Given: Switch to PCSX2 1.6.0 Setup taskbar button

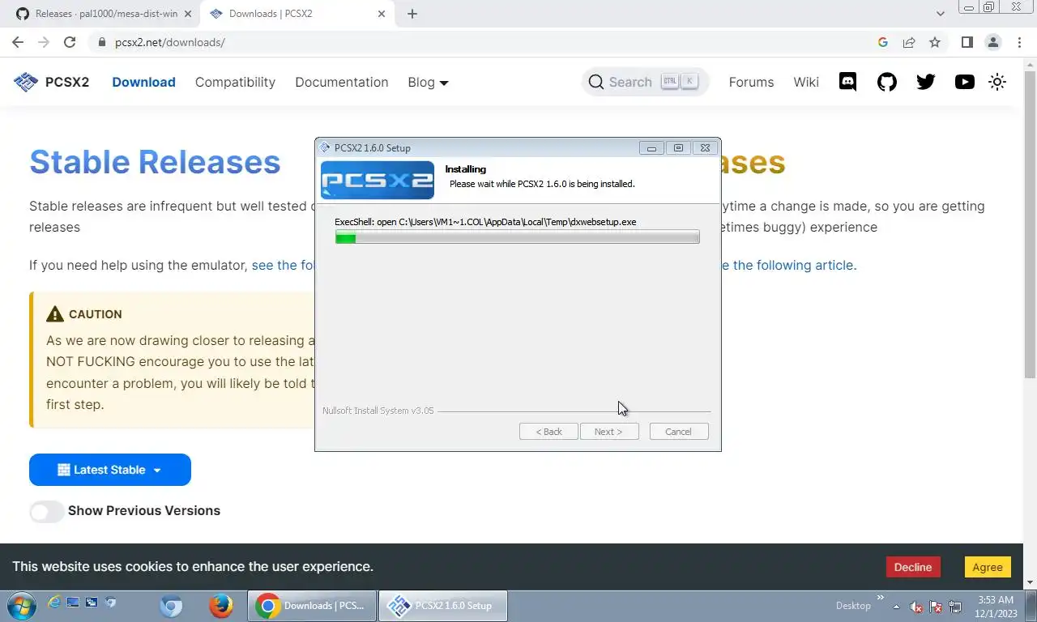Looking at the screenshot, I should (442, 606).
